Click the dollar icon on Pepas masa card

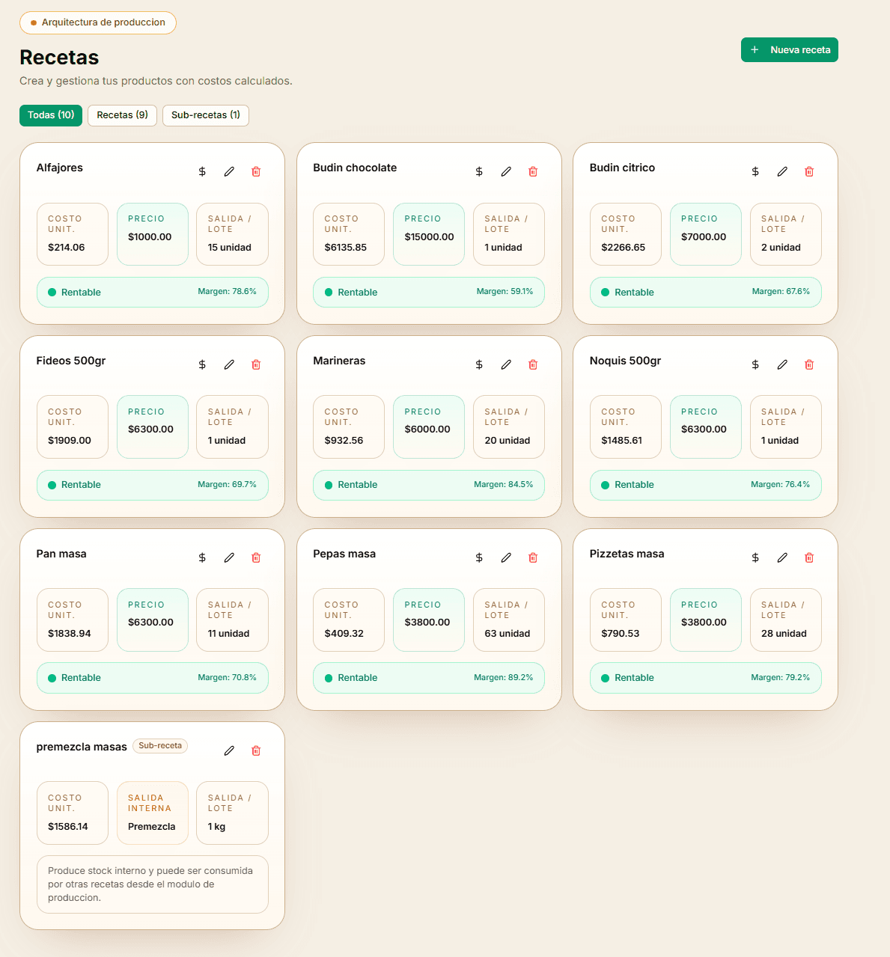pyautogui.click(x=479, y=557)
